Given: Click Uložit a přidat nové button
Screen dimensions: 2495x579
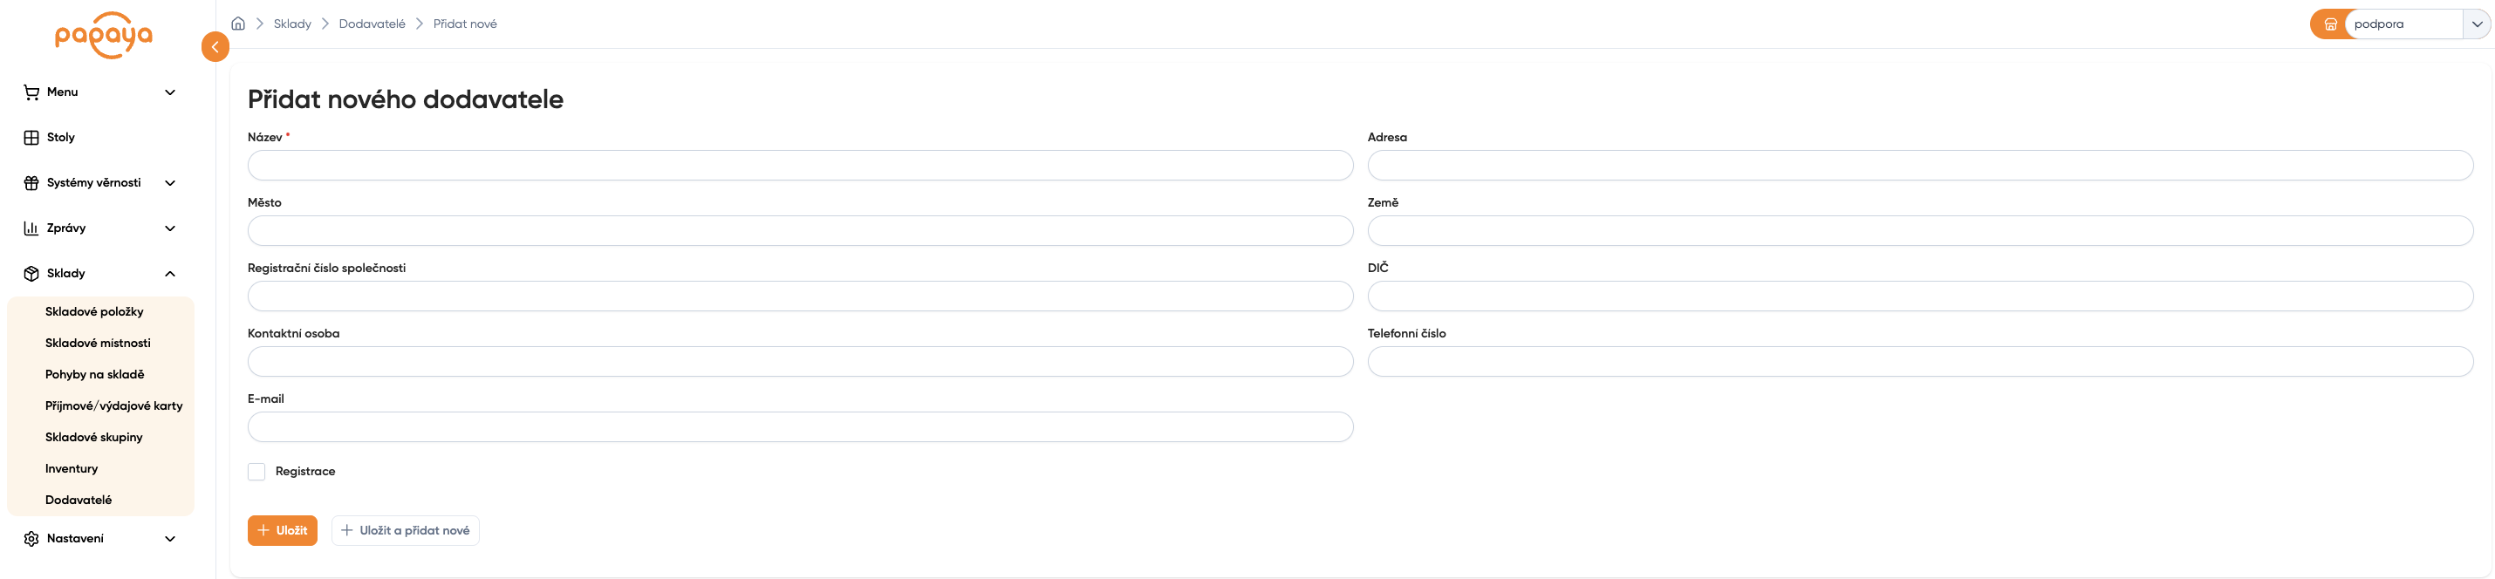Looking at the screenshot, I should tap(405, 530).
